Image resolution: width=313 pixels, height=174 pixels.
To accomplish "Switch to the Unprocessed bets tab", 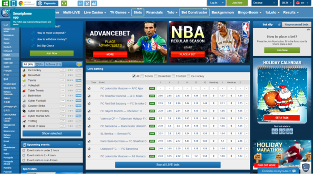I will tap(296, 25).
